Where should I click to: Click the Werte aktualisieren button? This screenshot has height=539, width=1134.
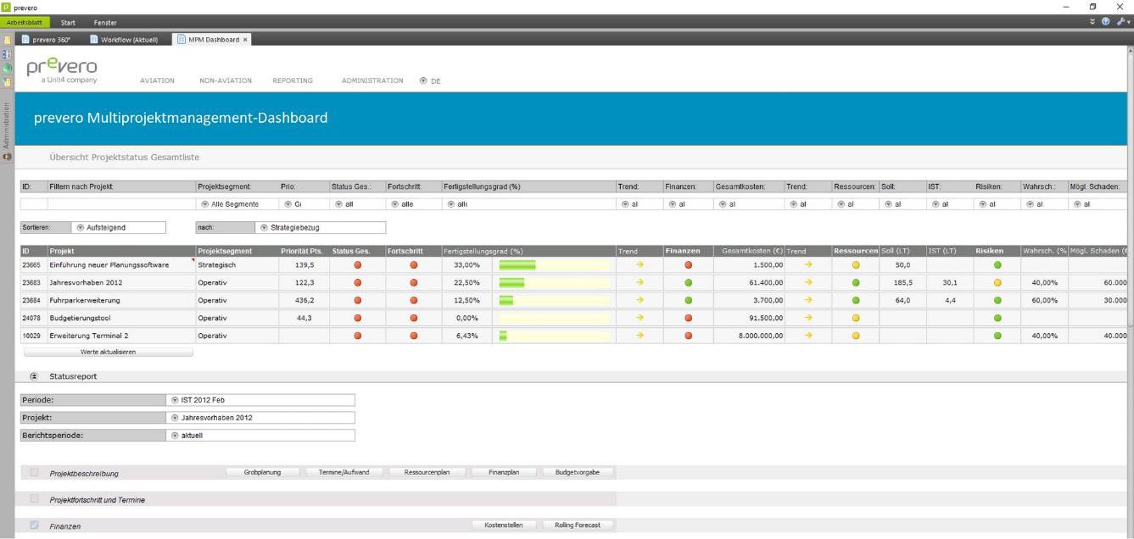[108, 352]
